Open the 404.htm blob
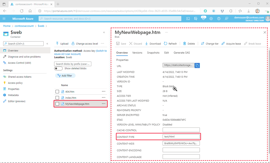 coord(70,92)
